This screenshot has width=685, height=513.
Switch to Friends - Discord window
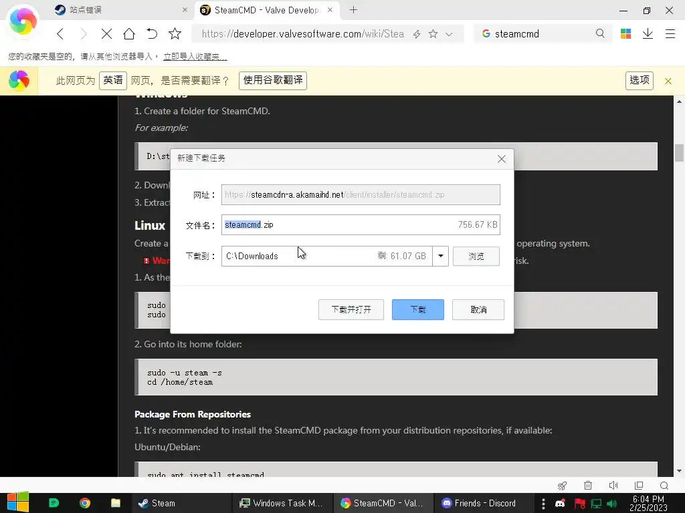[x=484, y=503]
